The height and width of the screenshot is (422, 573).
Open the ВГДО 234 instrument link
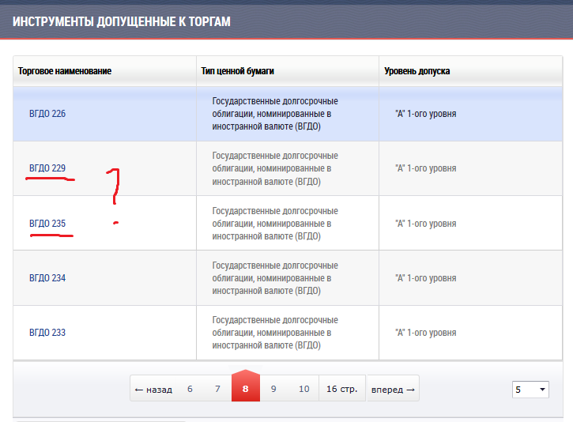pyautogui.click(x=47, y=278)
